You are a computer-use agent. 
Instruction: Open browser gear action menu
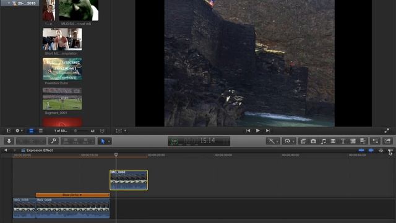[19, 131]
